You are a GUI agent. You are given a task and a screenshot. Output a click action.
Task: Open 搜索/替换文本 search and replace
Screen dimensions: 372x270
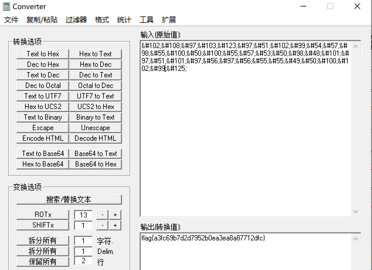tap(69, 199)
